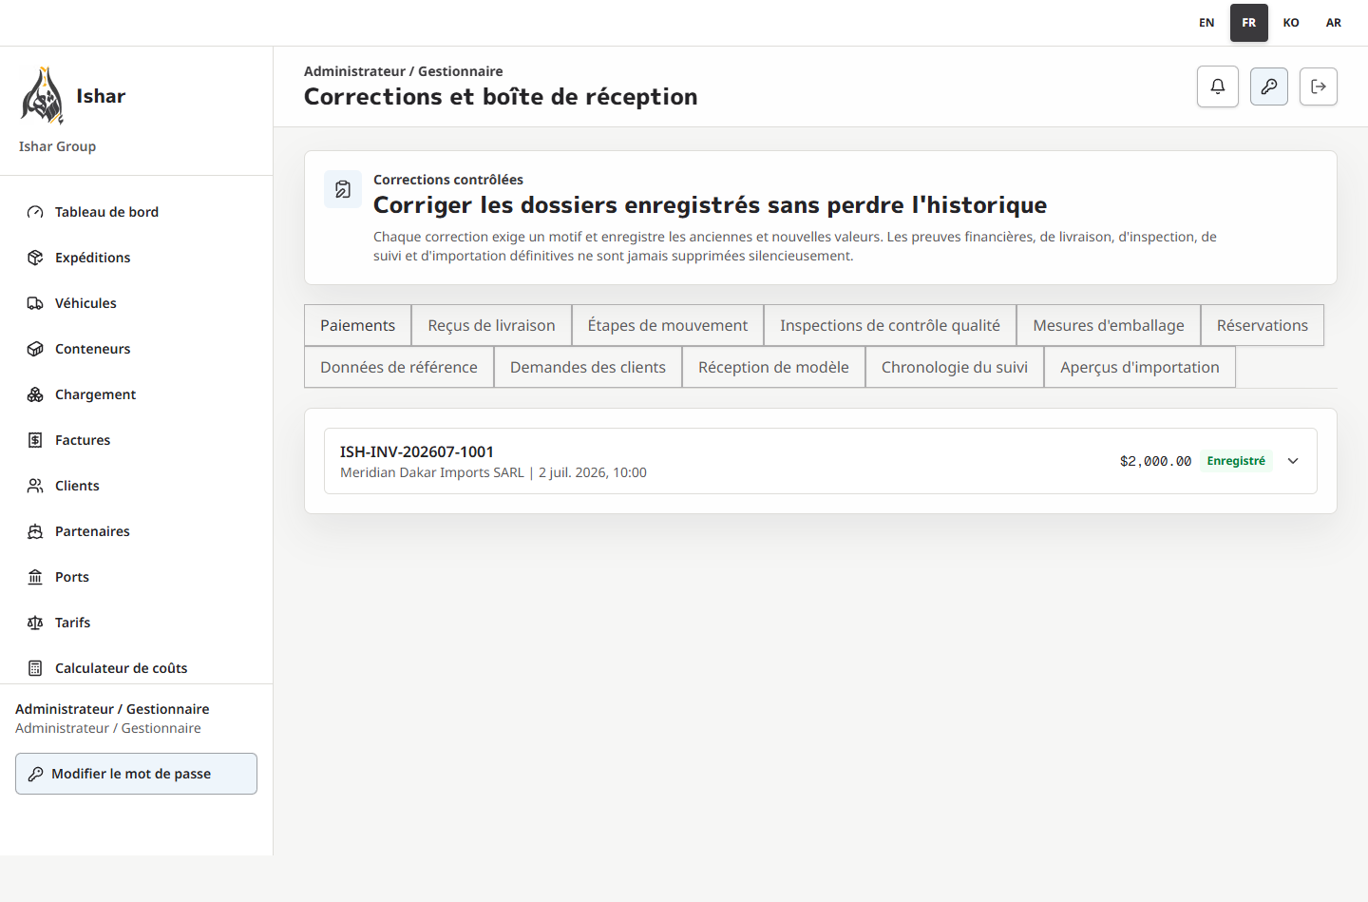Expand the ISH-INV-202607-1001 row chevron
Viewport: 1368px width, 902px height.
[x=1293, y=461]
